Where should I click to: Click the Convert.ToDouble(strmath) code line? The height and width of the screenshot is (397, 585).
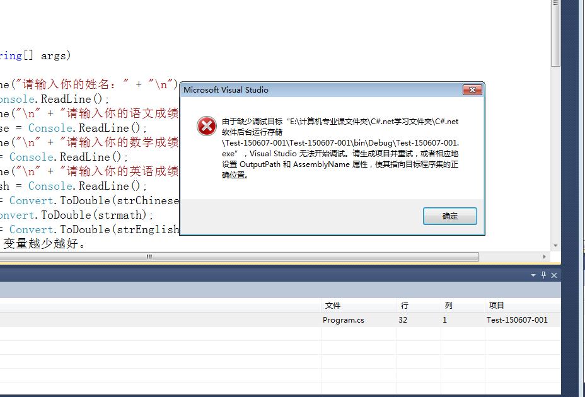(76, 215)
